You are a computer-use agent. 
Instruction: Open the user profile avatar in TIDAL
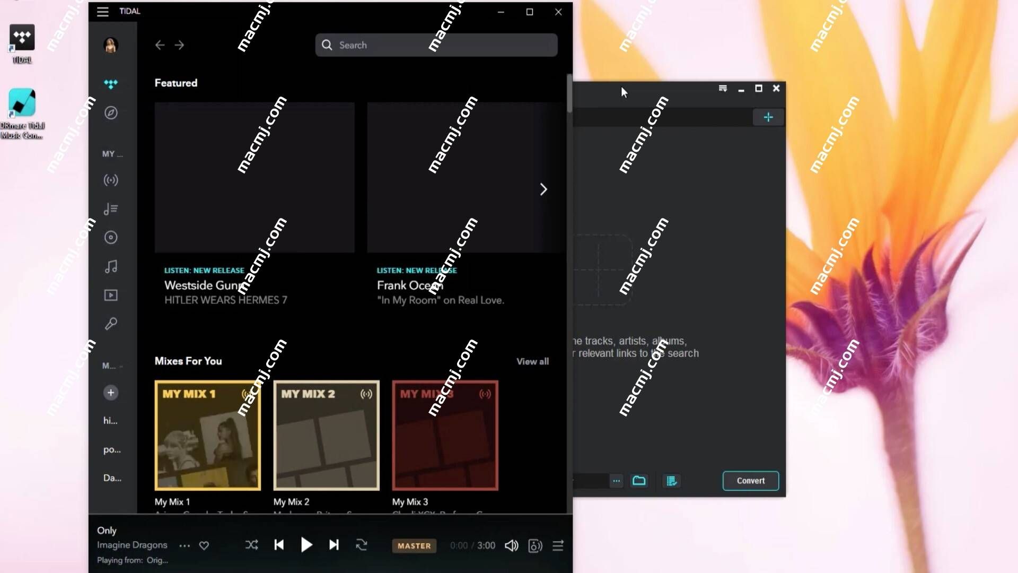110,45
